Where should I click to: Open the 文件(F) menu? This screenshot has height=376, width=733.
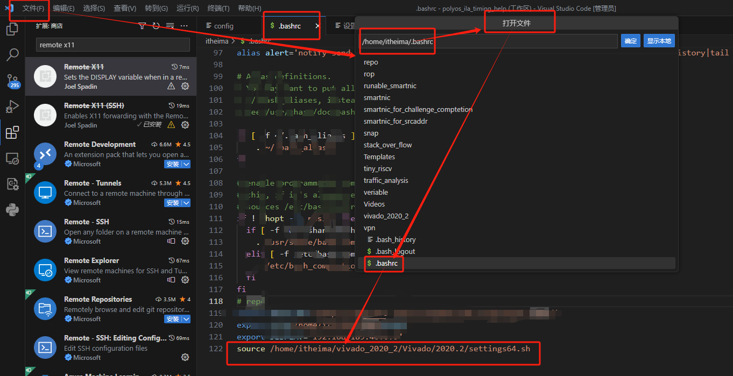[x=33, y=8]
